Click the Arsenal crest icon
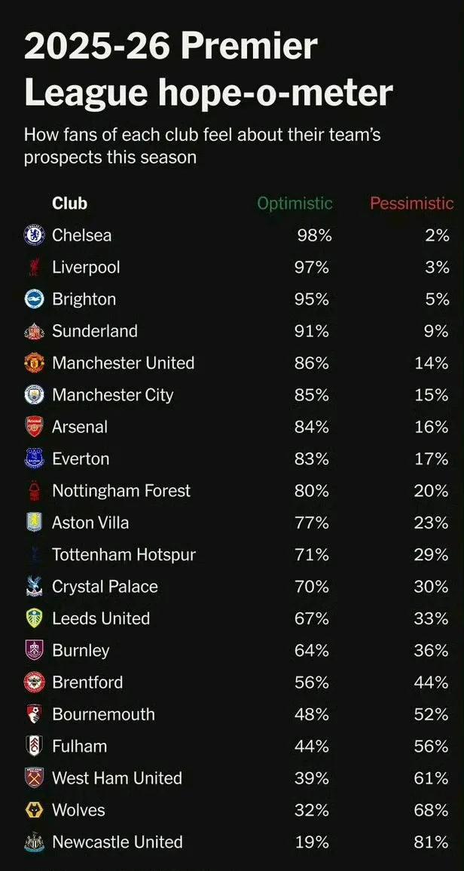Viewport: 464px width, 871px height. [35, 427]
